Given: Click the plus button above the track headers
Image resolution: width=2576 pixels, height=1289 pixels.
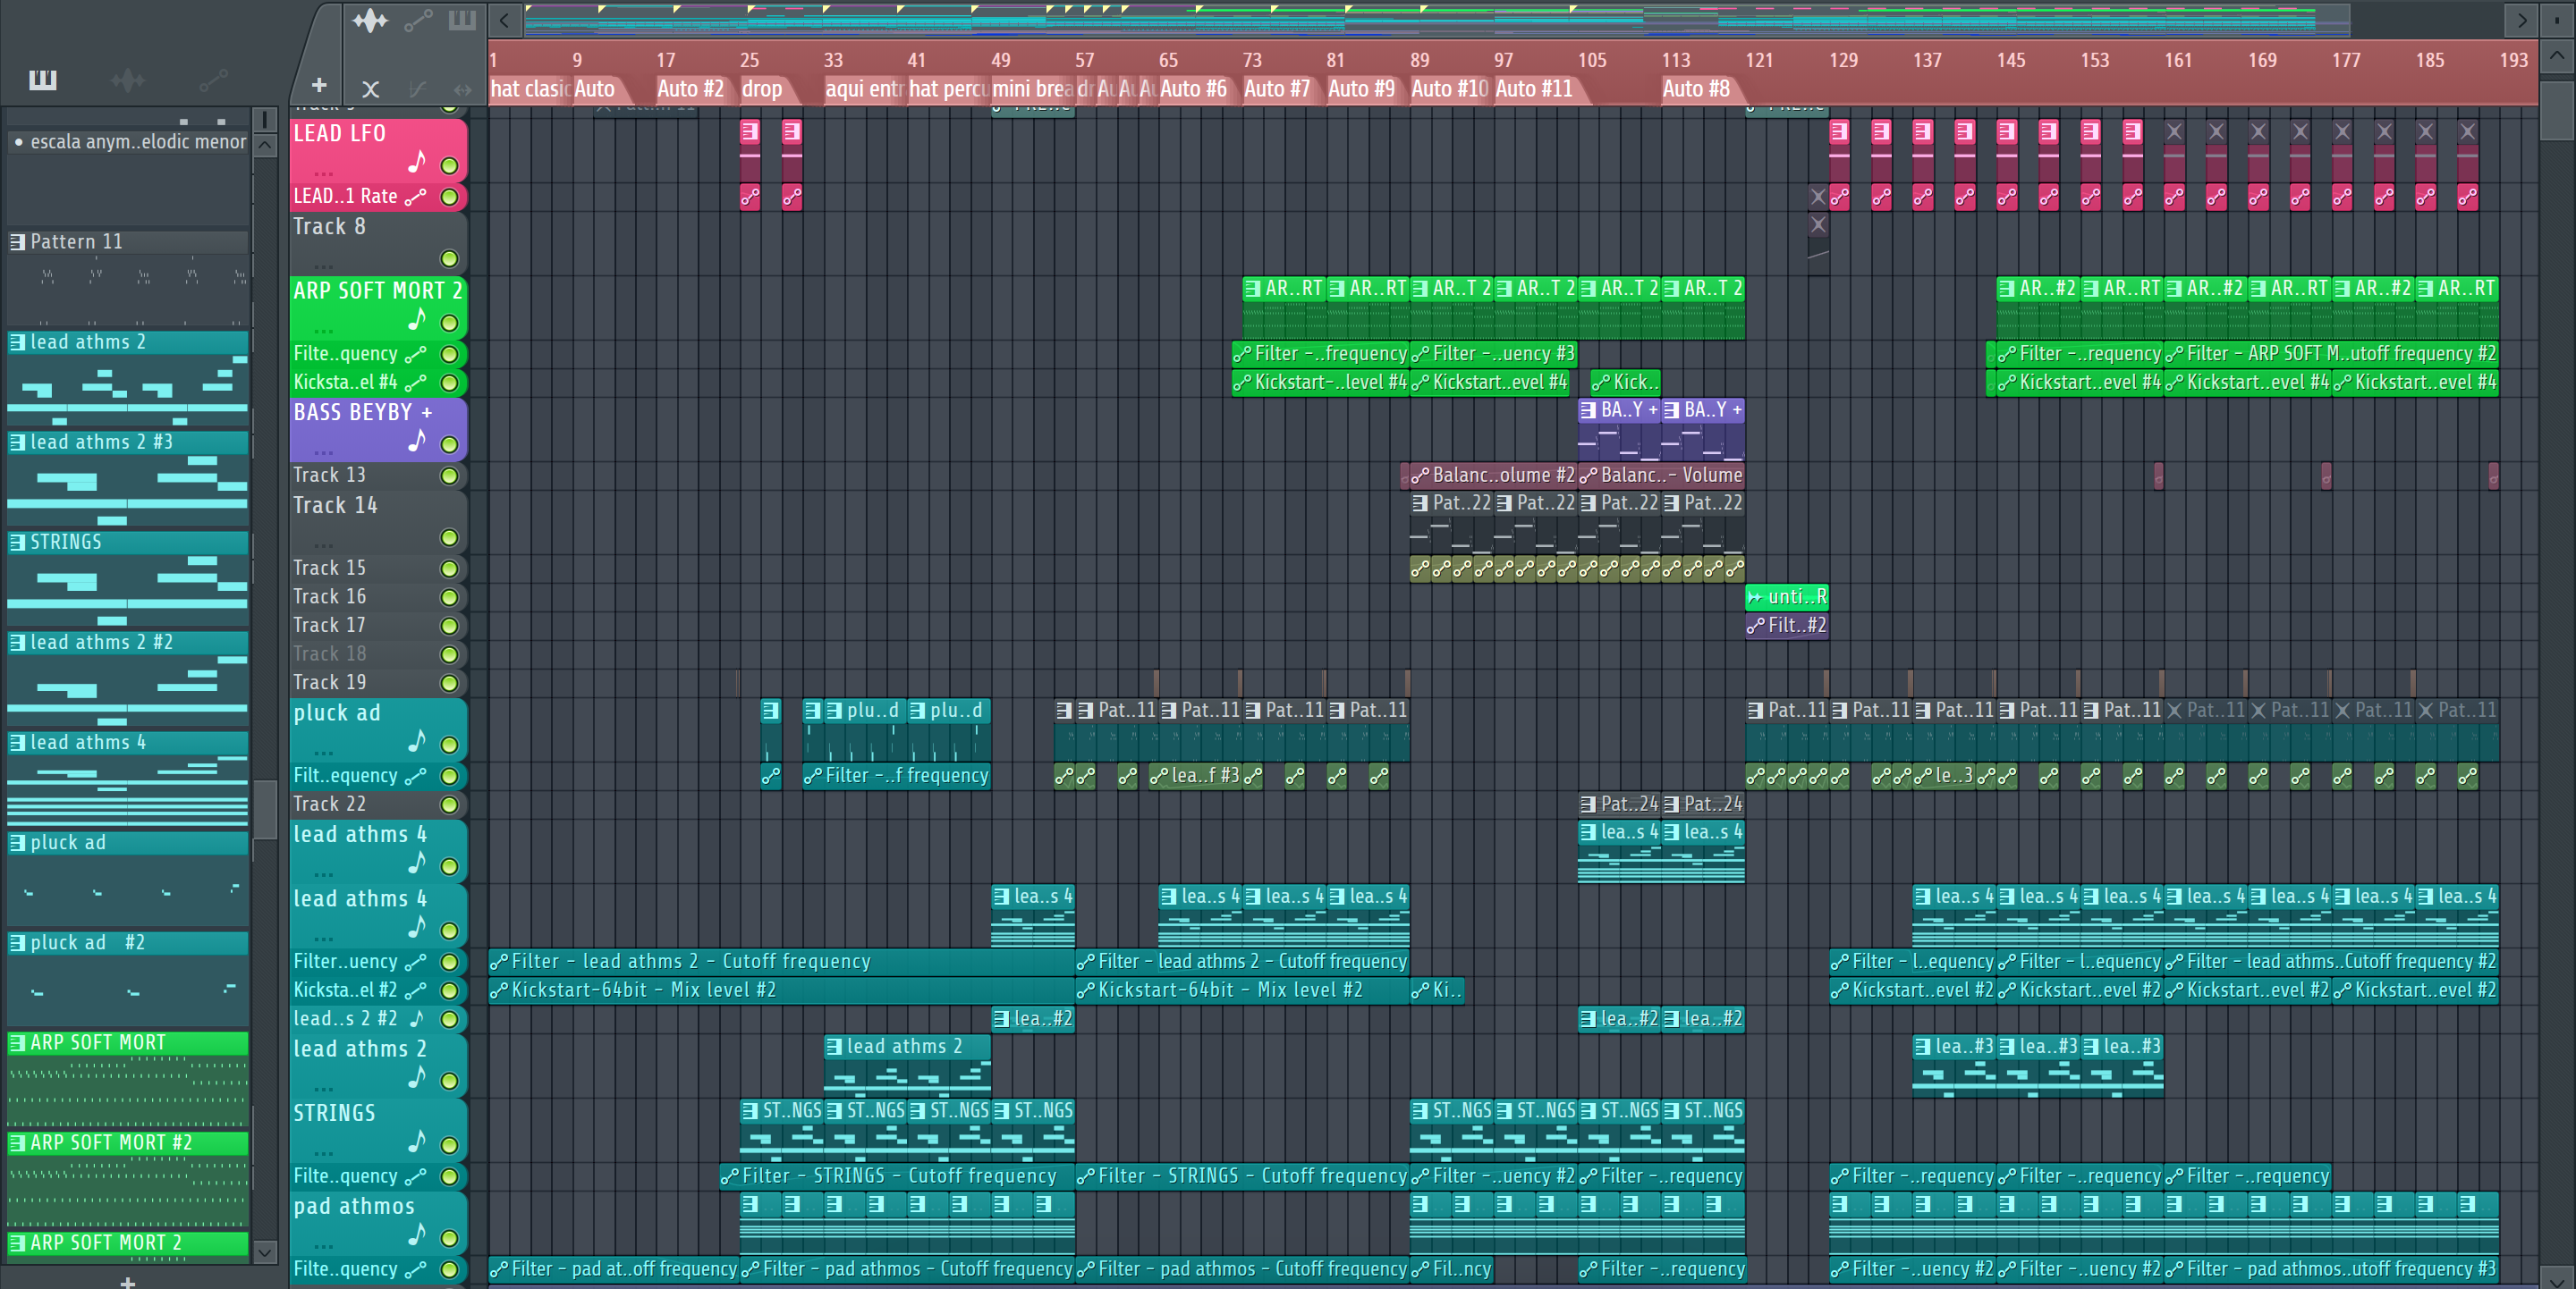Looking at the screenshot, I should tap(319, 86).
